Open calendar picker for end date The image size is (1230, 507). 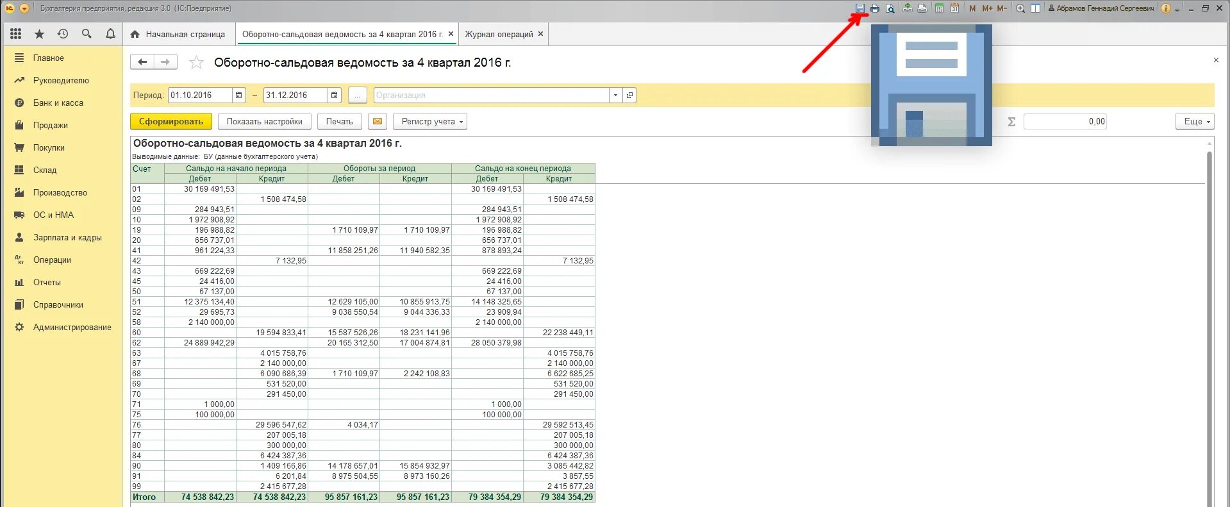(x=335, y=95)
